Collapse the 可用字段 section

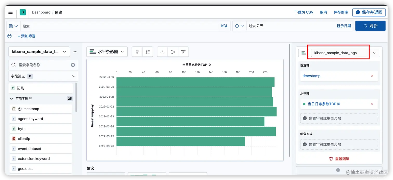11,98
